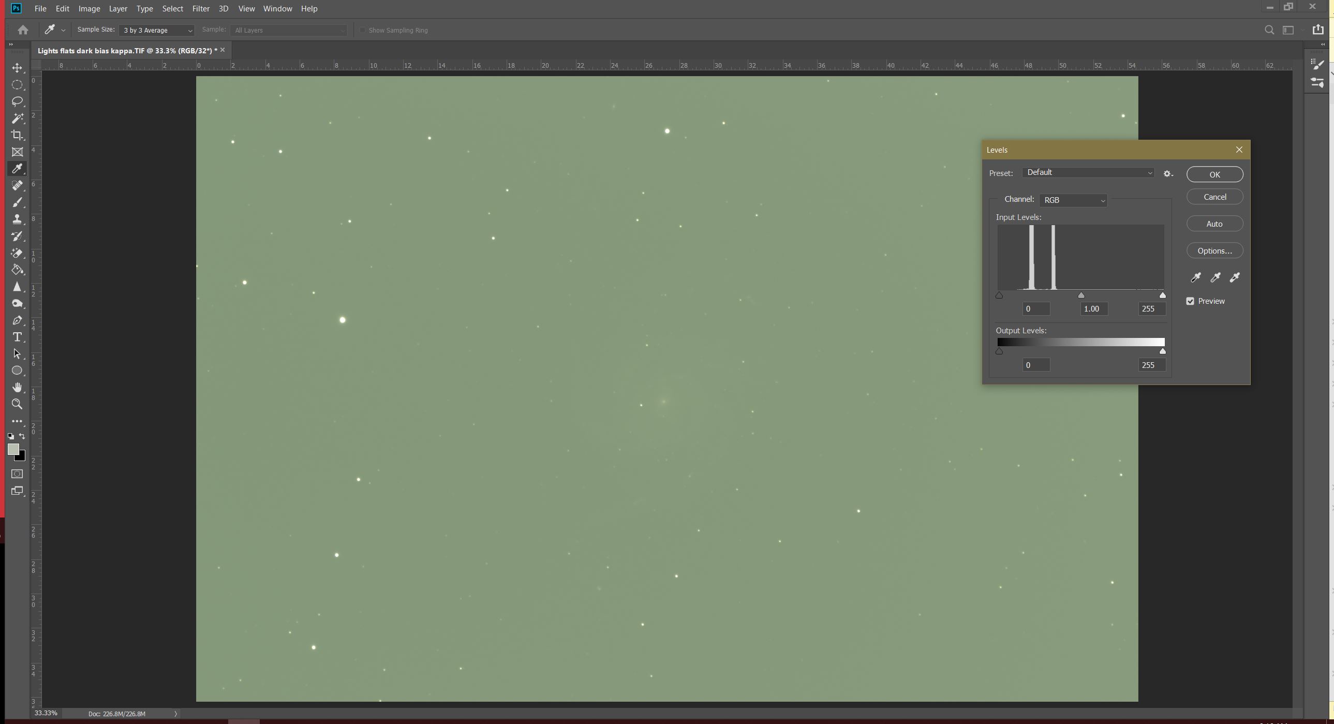Open the Sample All Layers dropdown
The height and width of the screenshot is (724, 1334).
289,30
